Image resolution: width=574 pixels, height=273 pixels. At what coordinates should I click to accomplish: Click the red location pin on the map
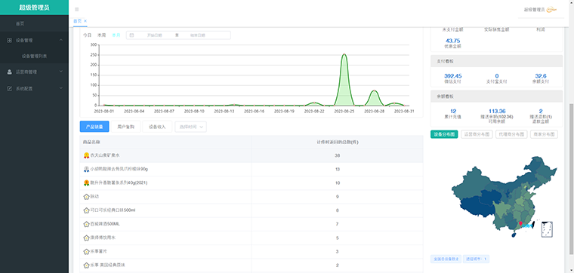pos(520,223)
